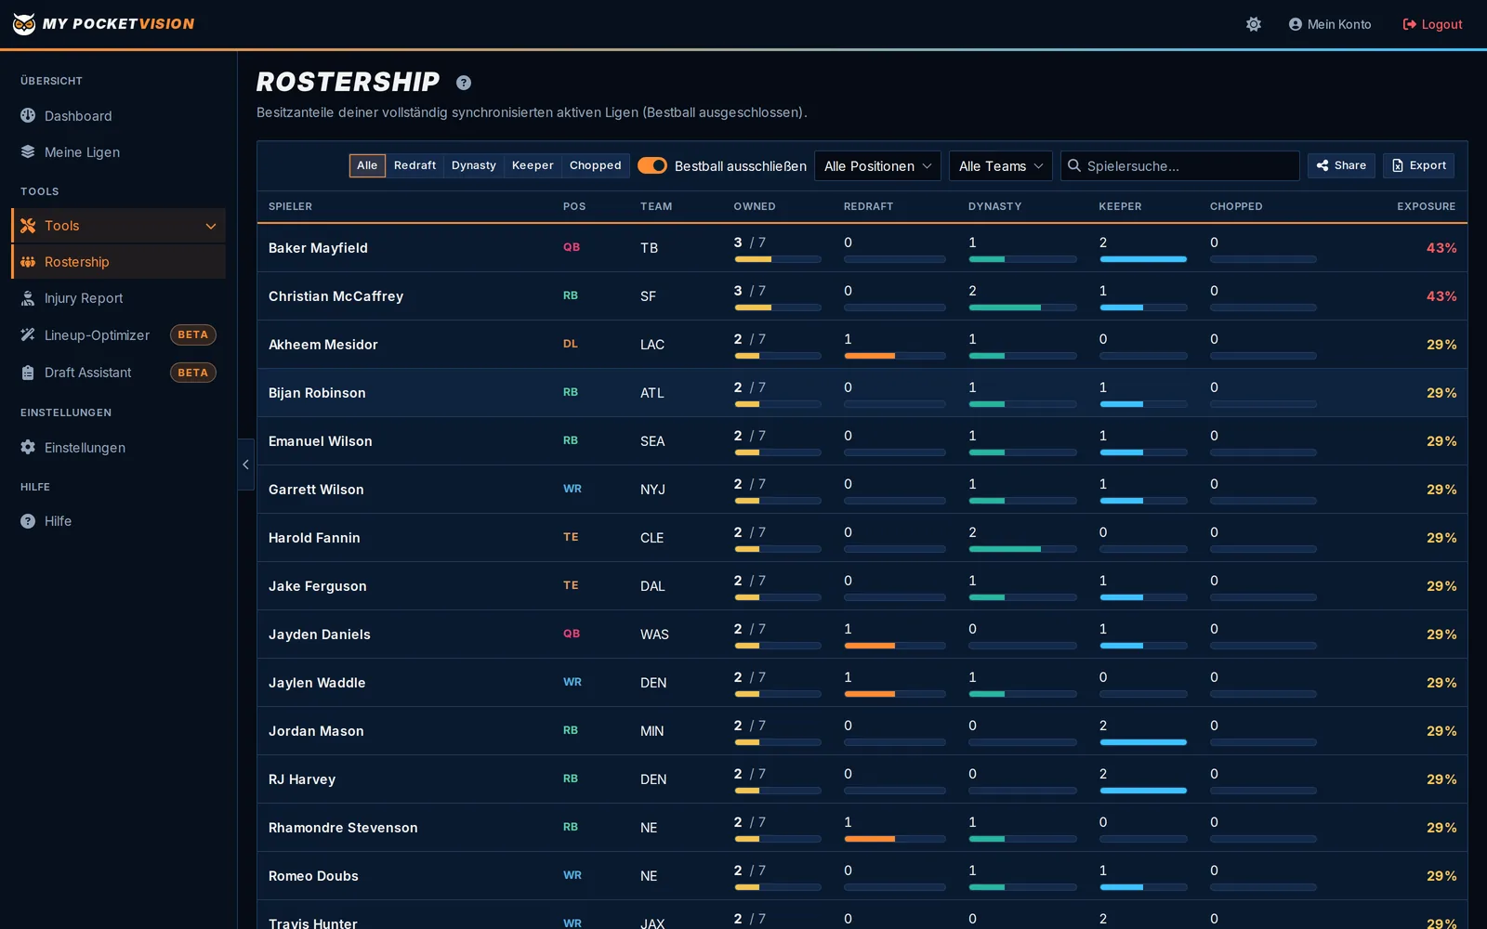The image size is (1487, 929).
Task: Click the Emanuel Wilson player name
Action: click(321, 441)
